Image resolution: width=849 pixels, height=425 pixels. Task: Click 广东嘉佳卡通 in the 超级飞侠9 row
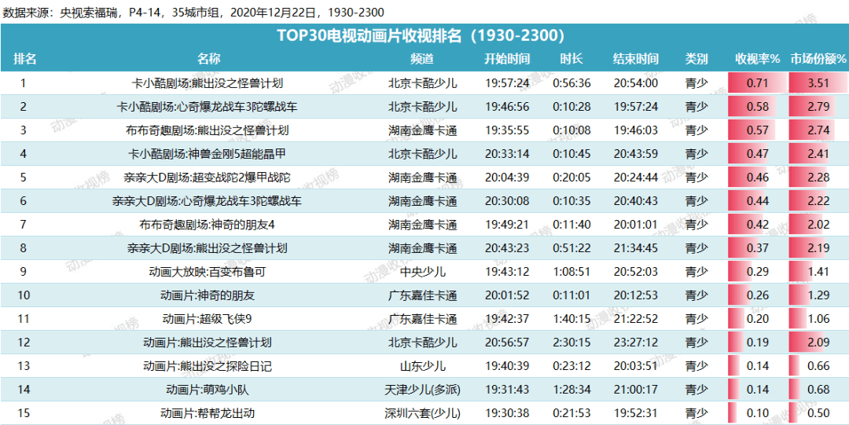tap(422, 319)
